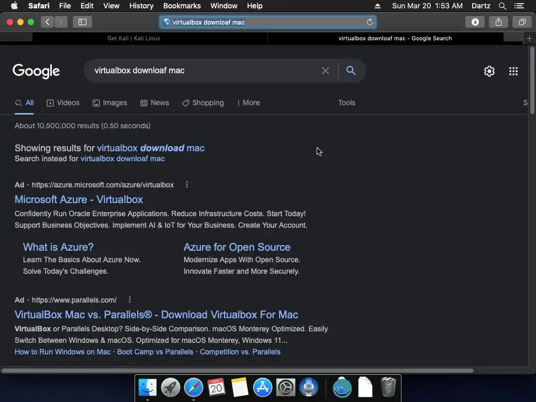This screenshot has width=536, height=402.
Task: Open Notification Center list icon
Action: tap(519, 6)
